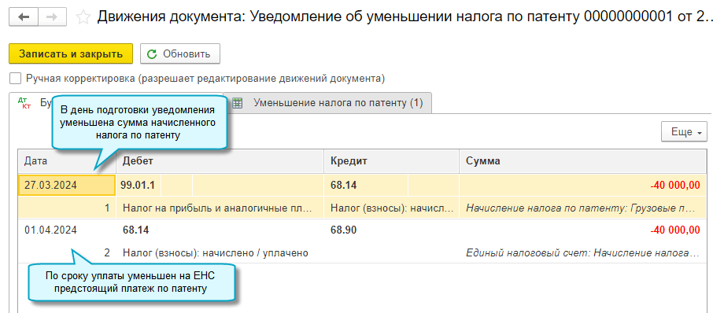Switch to Уменьшение налога по патенту (1) tab
The height and width of the screenshot is (313, 713).
click(327, 103)
